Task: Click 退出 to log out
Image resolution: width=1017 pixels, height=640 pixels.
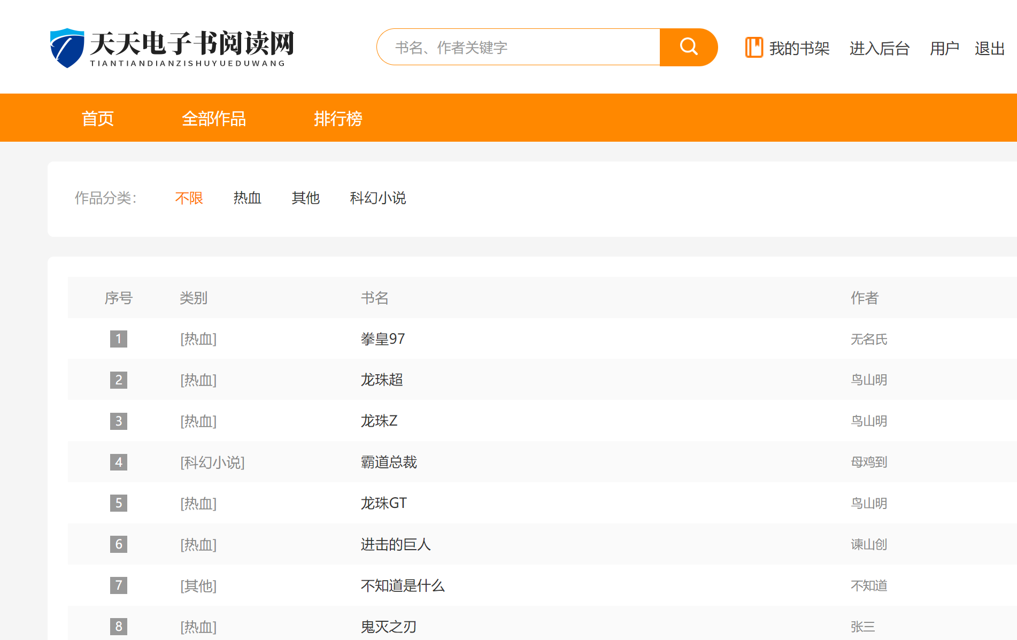Action: (989, 49)
